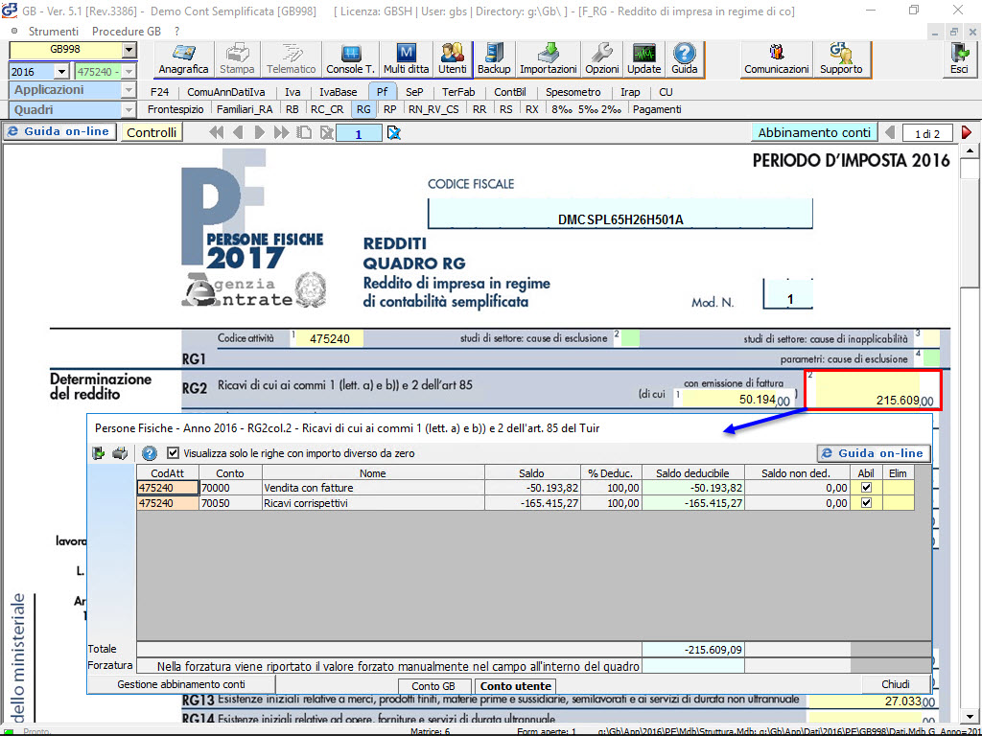Viewport: 982px width, 736px height.
Task: Open the Comunicazioni icon
Action: click(x=777, y=60)
